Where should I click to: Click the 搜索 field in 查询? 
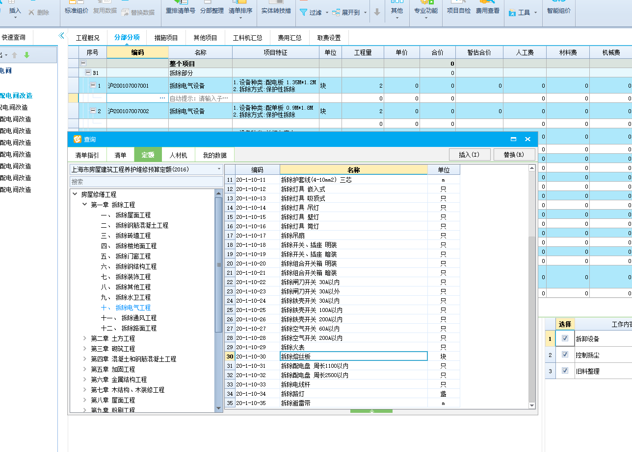pos(146,182)
